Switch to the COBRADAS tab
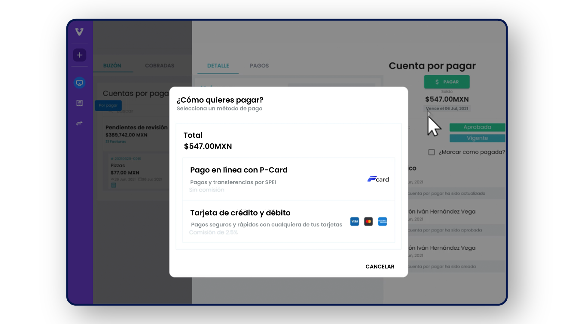Screen dimensions: 577x324 tap(160, 66)
